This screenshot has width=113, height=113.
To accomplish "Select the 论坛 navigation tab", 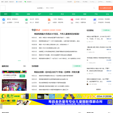I will point(107,14).
